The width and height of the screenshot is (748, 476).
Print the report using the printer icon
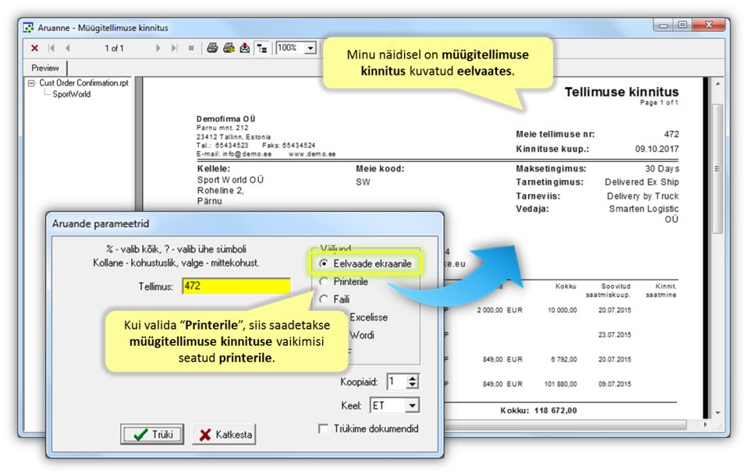pyautogui.click(x=212, y=48)
